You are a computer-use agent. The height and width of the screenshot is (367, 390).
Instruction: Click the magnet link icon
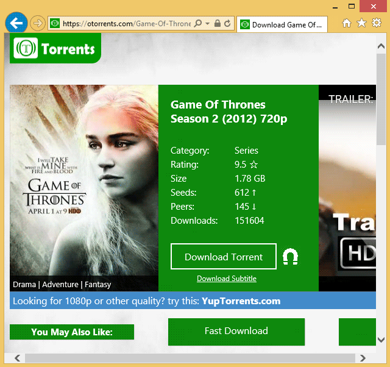pos(290,257)
